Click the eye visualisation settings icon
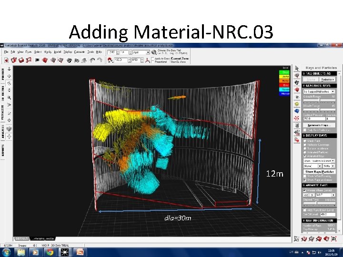 (x=297, y=97)
